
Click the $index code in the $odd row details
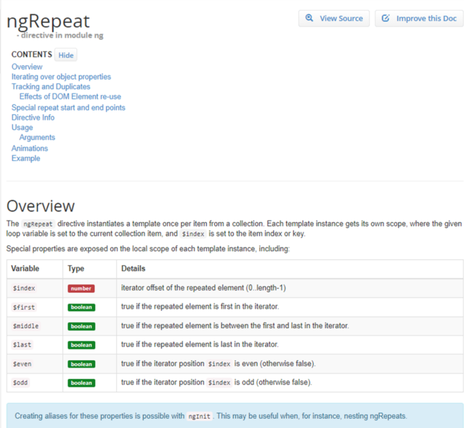pos(219,383)
